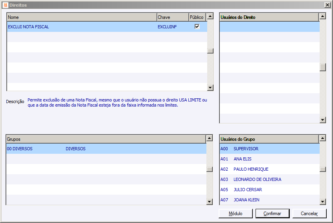
Task: Click the Cancelar button
Action: [x=309, y=214]
